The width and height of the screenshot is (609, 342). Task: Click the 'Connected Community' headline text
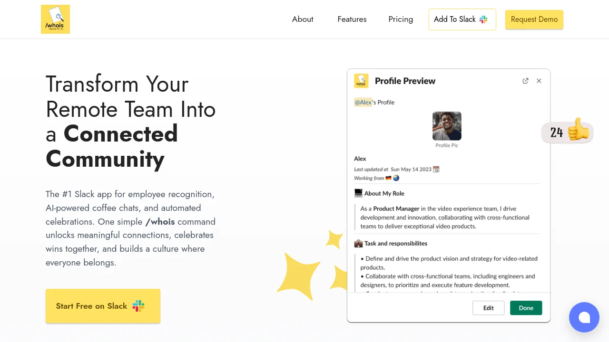coord(112,146)
